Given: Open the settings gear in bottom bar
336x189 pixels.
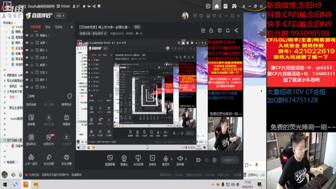Looking at the screenshot, I should point(215,160).
